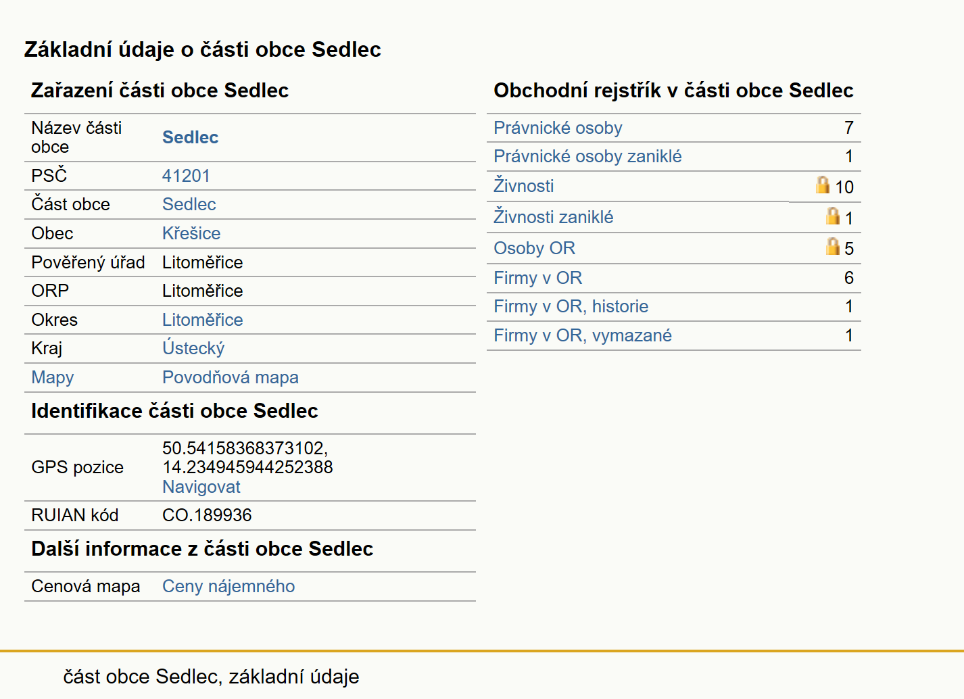Select Živnosti zaniklé entry
The height and width of the screenshot is (699, 964).
pos(554,217)
